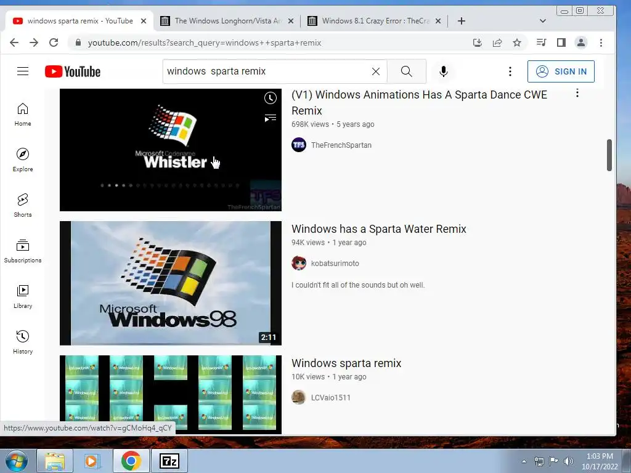
Task: Bookmark this page with the star
Action: point(517,42)
